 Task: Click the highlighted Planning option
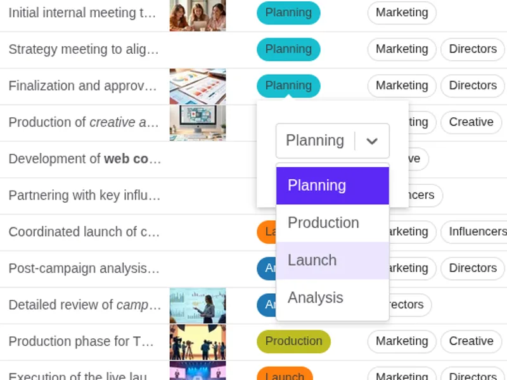317,186
